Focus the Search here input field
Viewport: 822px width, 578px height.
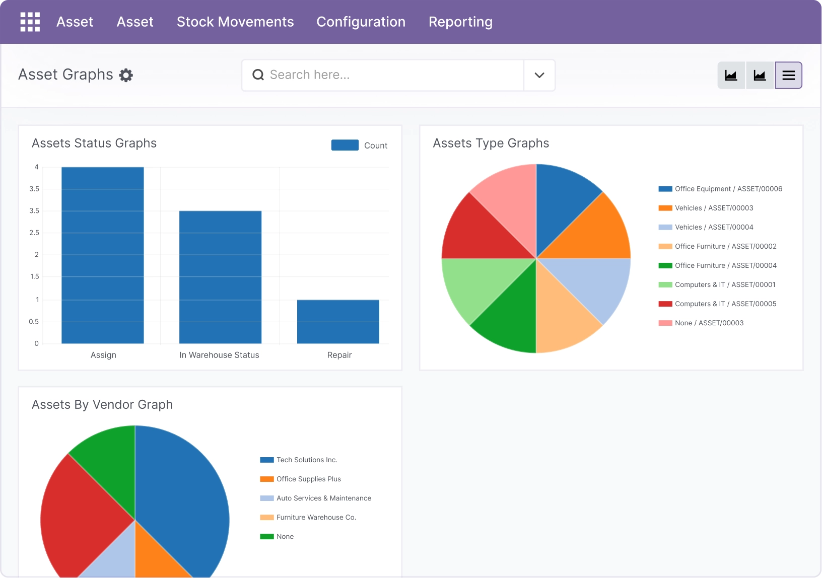coord(383,76)
